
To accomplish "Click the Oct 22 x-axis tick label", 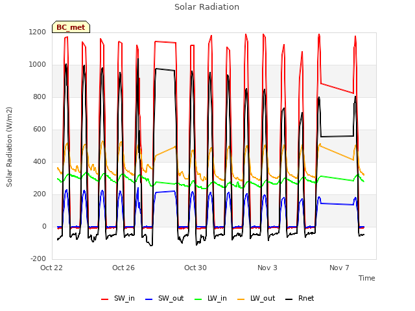I will tap(51, 268).
